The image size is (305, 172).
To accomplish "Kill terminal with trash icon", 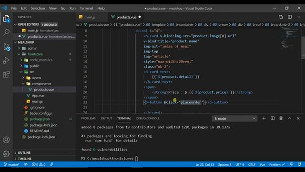I will coord(281,118).
